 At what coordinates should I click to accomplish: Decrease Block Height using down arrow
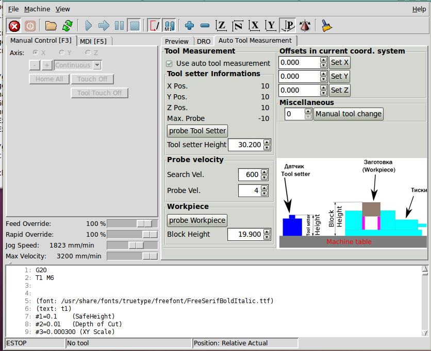[267, 237]
